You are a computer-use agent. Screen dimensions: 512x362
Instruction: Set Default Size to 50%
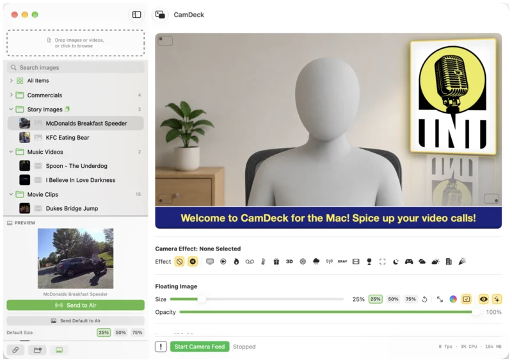tap(120, 333)
